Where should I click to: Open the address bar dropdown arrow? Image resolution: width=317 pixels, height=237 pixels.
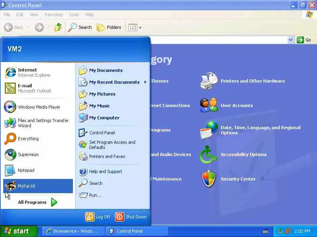(290, 40)
